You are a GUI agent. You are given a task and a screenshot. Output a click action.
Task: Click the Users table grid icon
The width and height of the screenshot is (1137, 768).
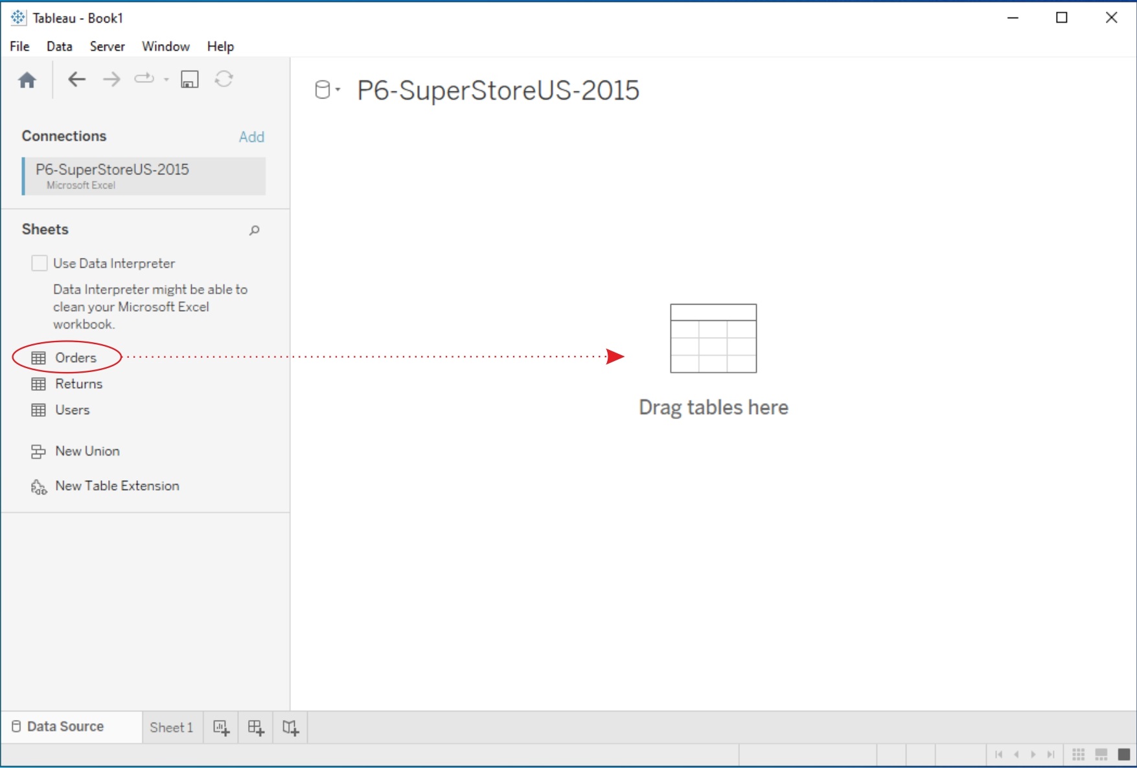[39, 410]
